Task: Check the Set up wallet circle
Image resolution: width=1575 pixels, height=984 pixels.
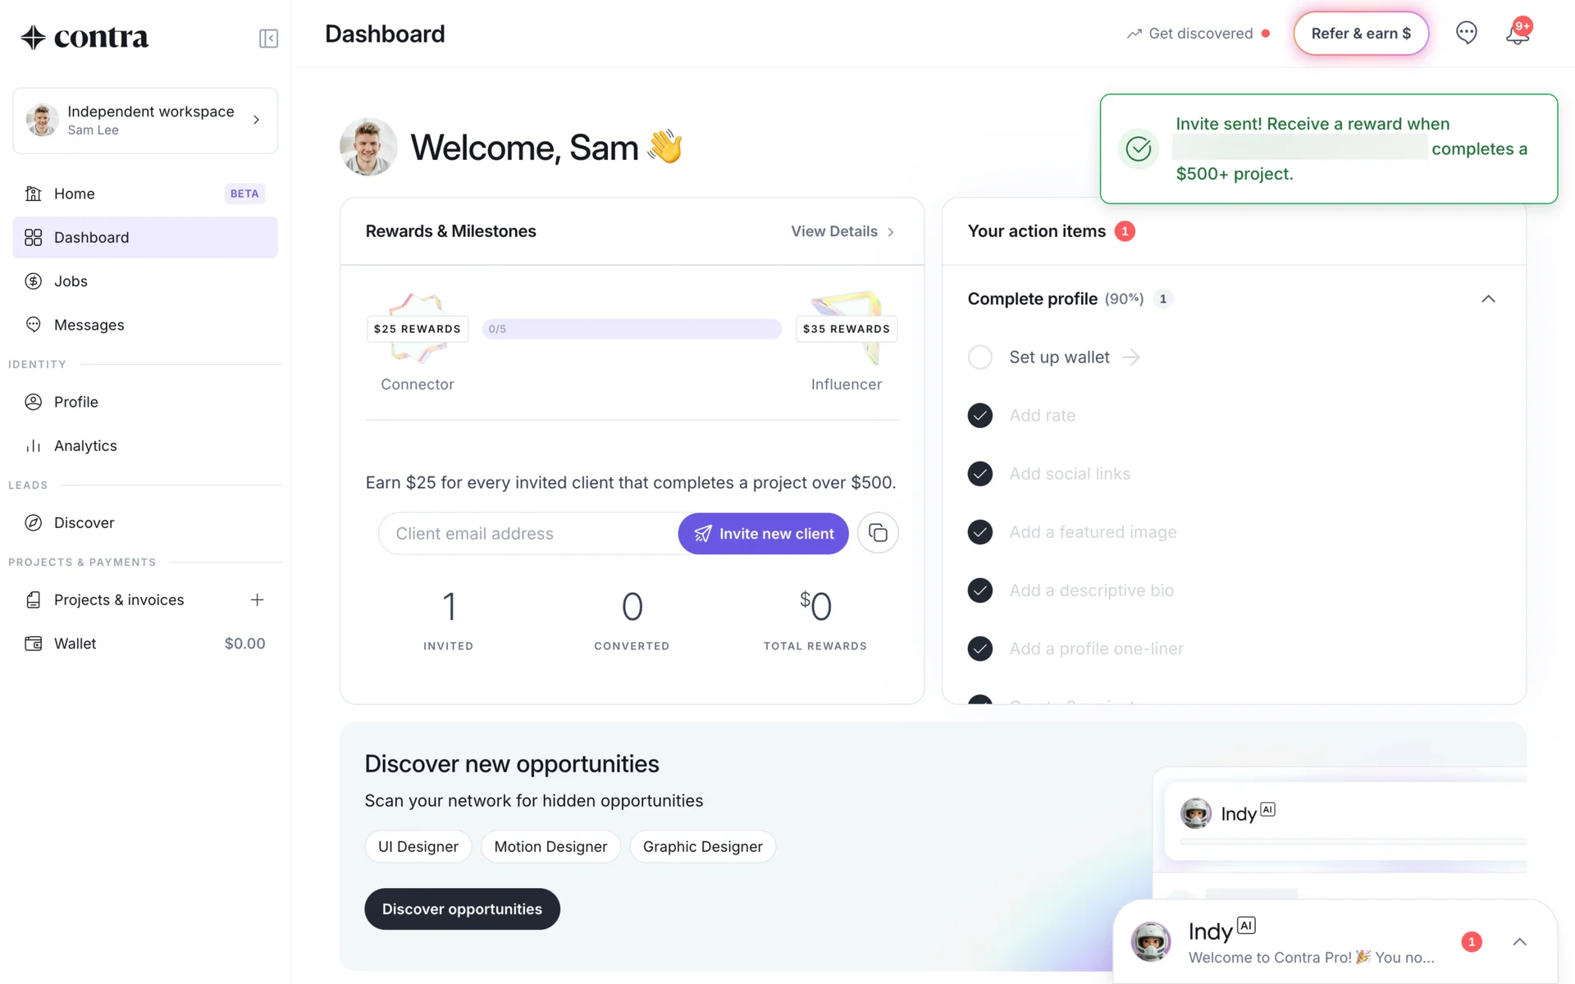Action: click(980, 357)
